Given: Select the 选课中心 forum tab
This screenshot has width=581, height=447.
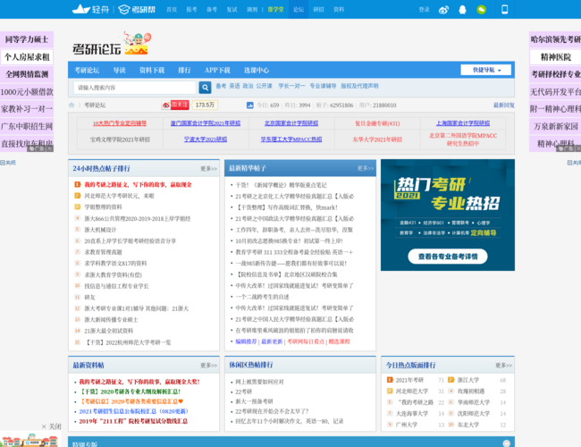Looking at the screenshot, I should tap(257, 70).
